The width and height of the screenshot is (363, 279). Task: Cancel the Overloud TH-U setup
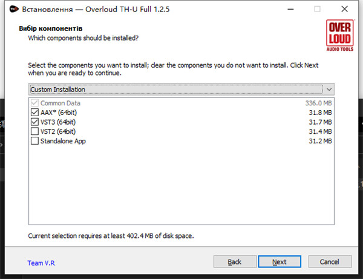330,261
